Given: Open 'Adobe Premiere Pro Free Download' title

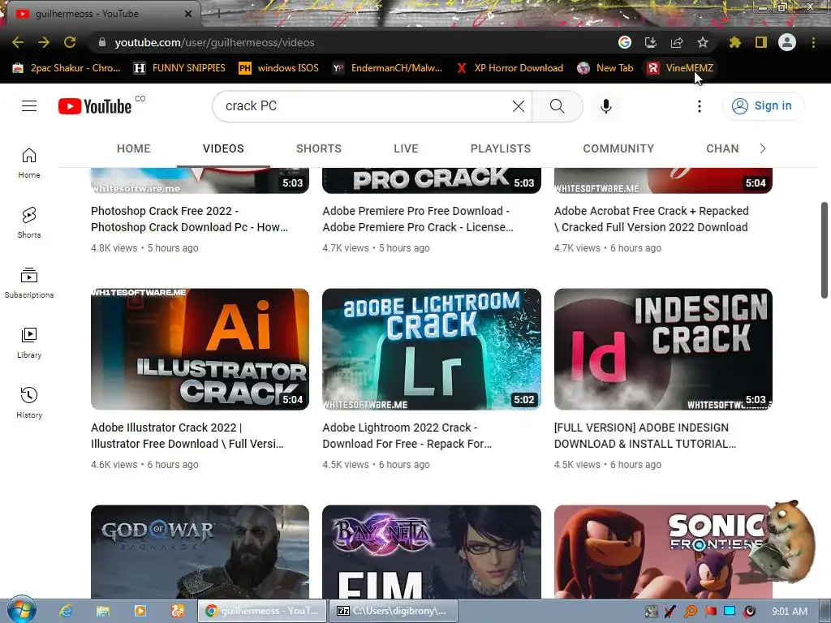Looking at the screenshot, I should coord(418,219).
